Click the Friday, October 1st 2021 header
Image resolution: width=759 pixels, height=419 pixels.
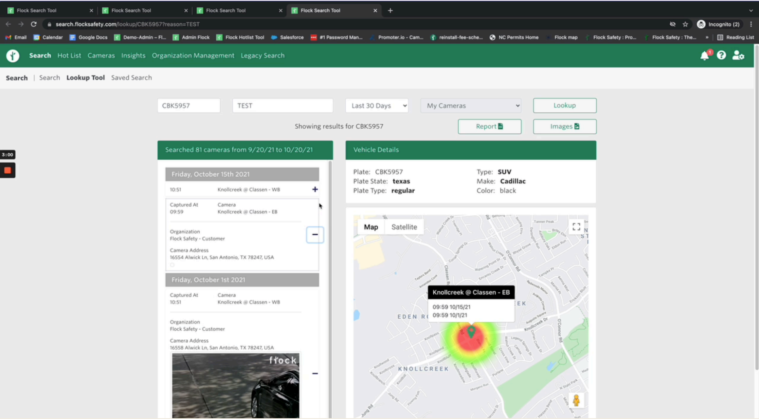242,280
